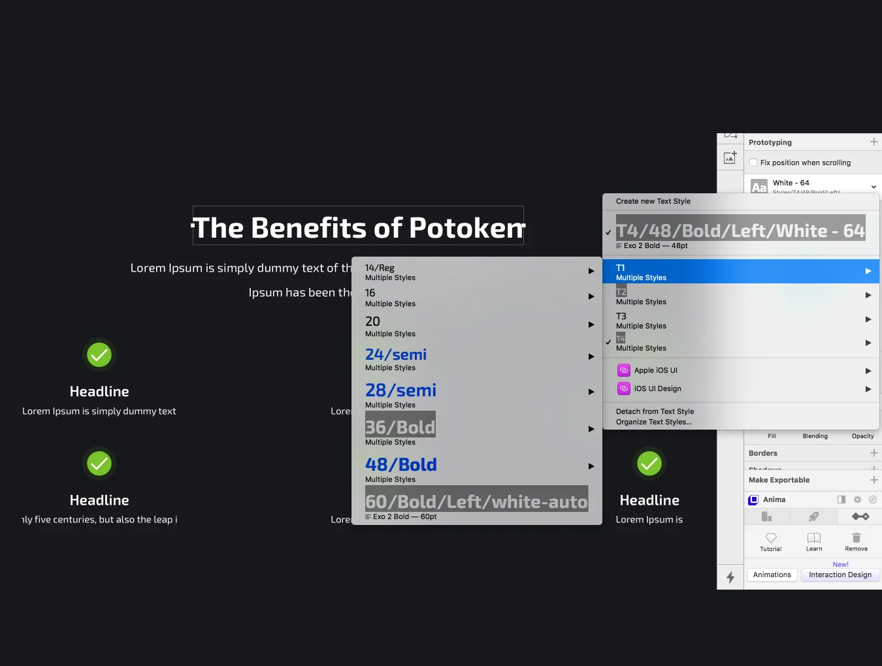Expand the 20 Multiple Styles submenu

pos(477,326)
